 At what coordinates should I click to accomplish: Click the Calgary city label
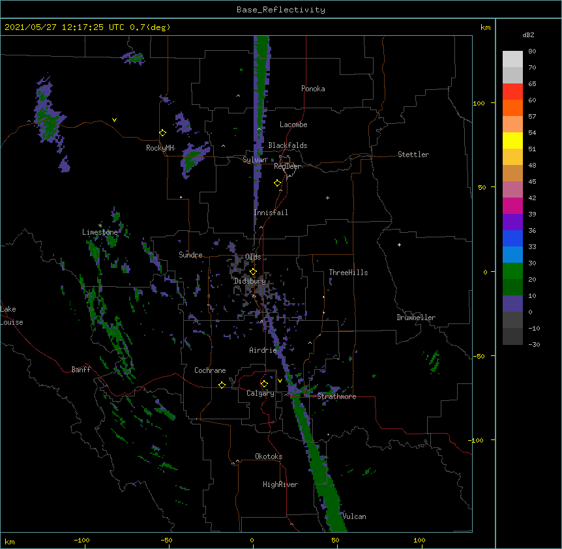pyautogui.click(x=260, y=393)
